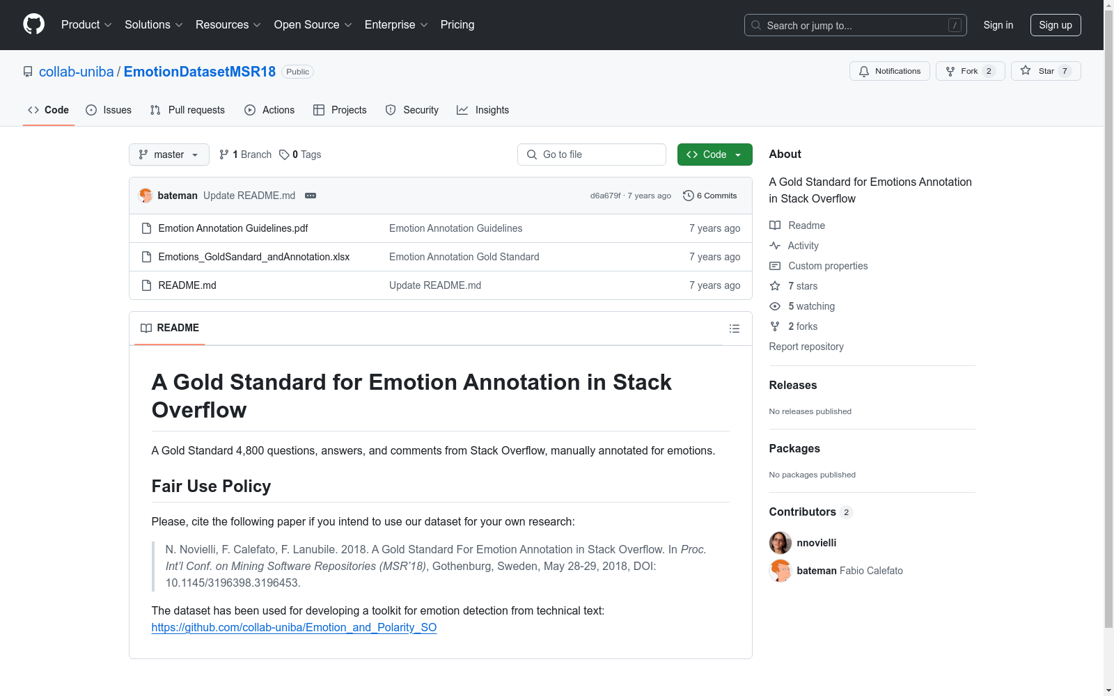Open the GitHub homepage logo

(x=33, y=24)
